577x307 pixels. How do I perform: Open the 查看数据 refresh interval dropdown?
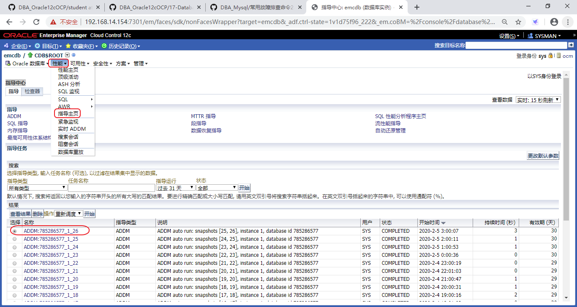[538, 100]
